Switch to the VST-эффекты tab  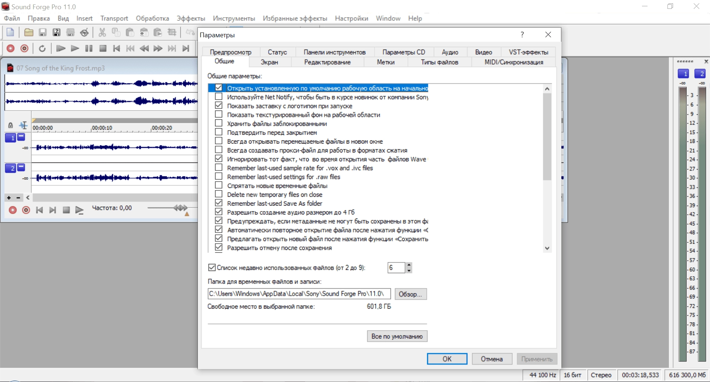point(528,52)
